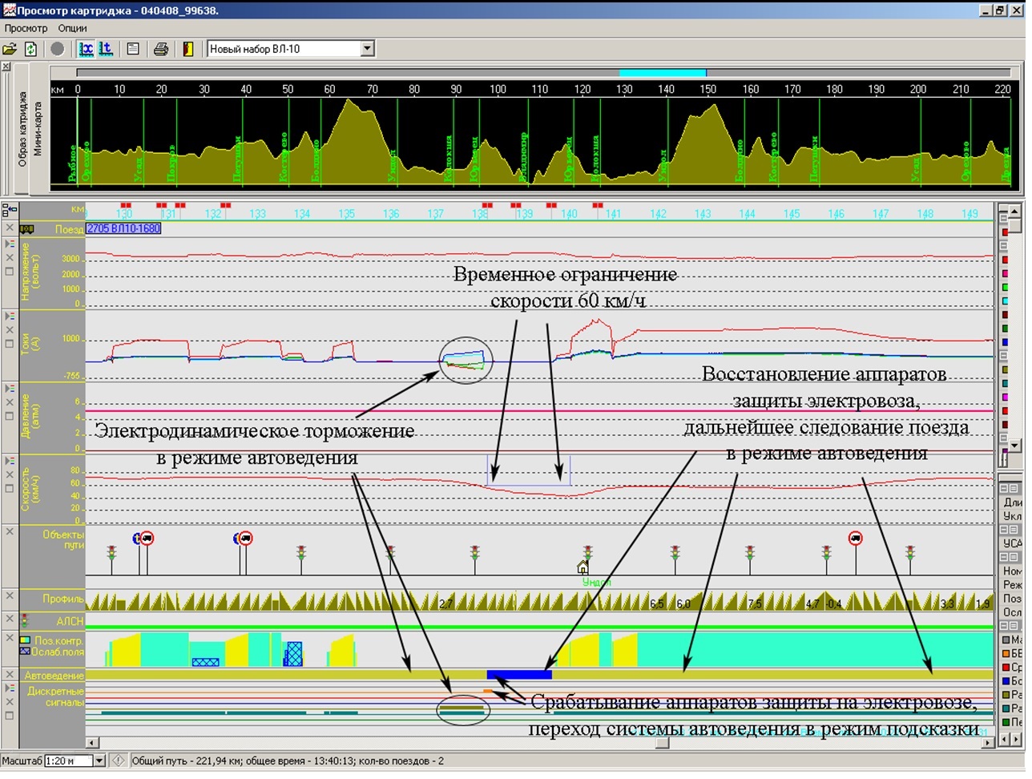Viewport: 1032px width, 779px height.
Task: Toggle the checkbox in Дискретные сигналы panel
Action: click(10, 716)
